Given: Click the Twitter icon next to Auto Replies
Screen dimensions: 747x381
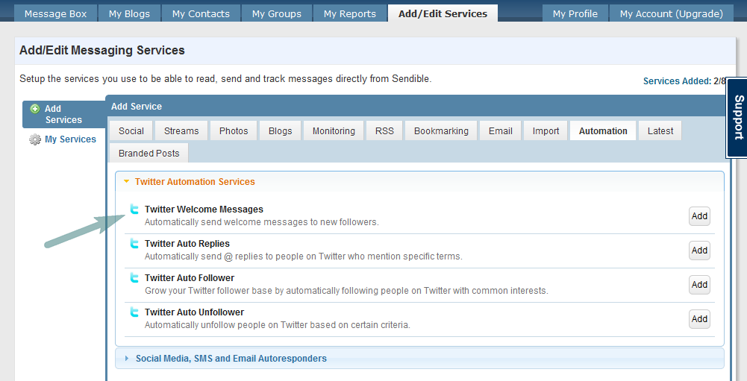Looking at the screenshot, I should (134, 244).
